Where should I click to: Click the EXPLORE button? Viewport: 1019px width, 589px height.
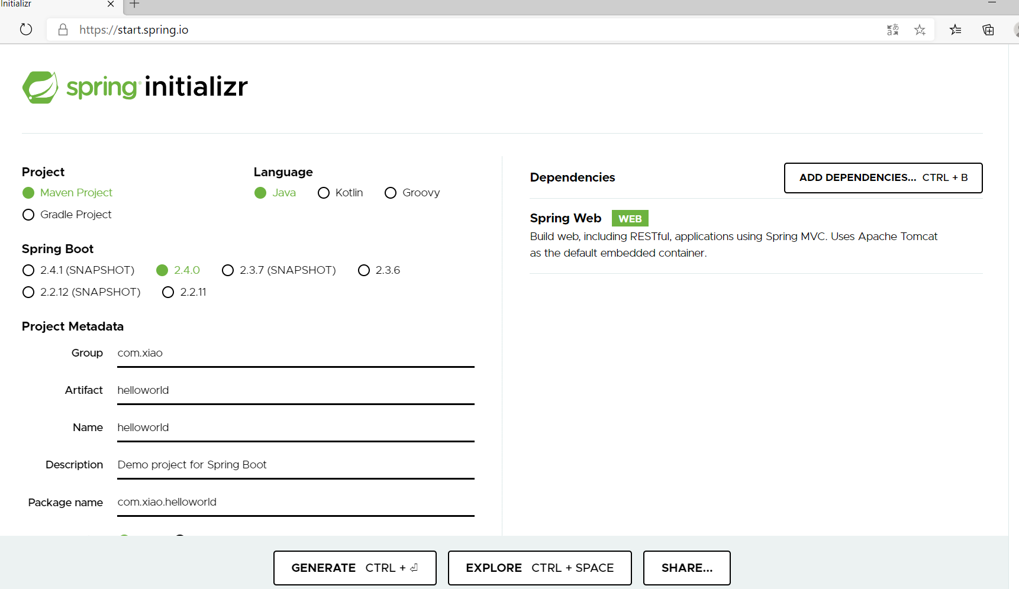coord(540,568)
